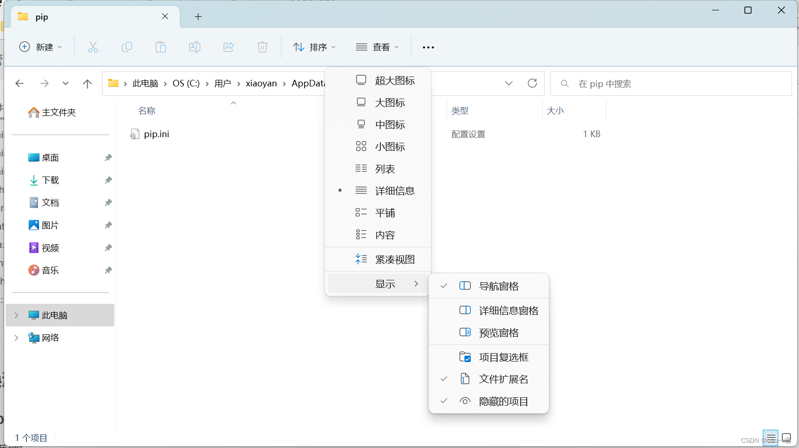
Task: Open a new tab with plus icon
Action: click(x=198, y=17)
